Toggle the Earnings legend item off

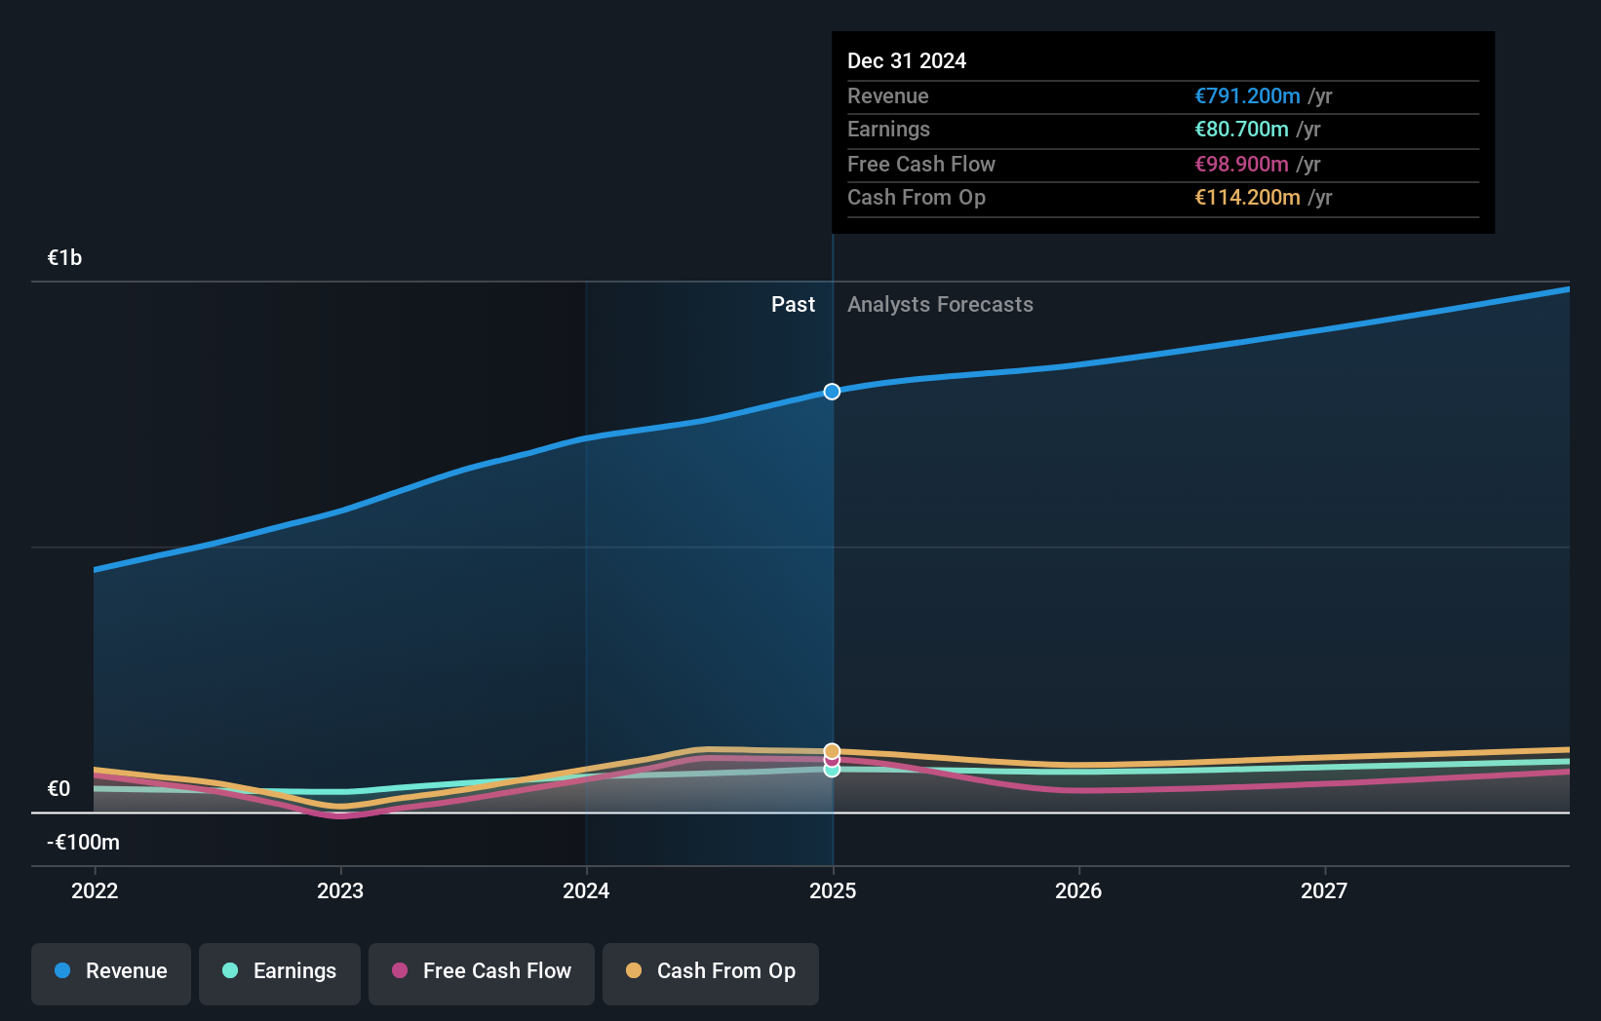click(x=280, y=973)
